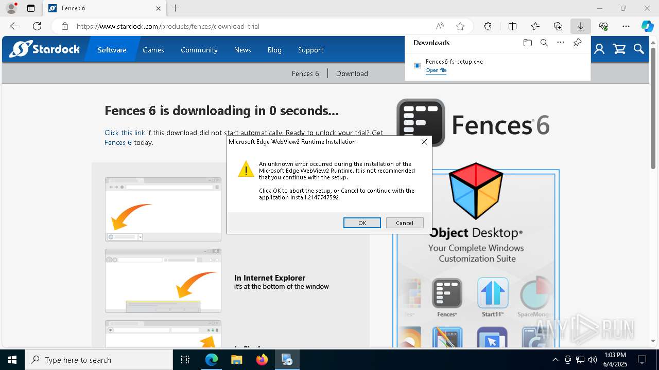
Task: Follow the 'Click this link' download link
Action: pos(125,133)
